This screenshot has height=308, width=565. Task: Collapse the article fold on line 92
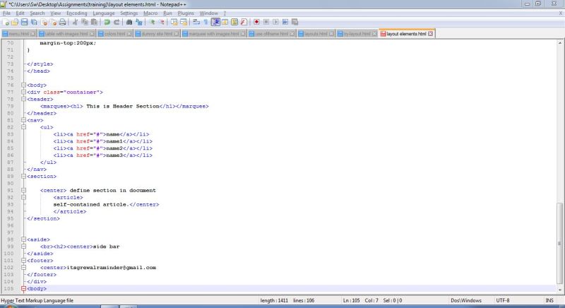pyautogui.click(x=23, y=197)
